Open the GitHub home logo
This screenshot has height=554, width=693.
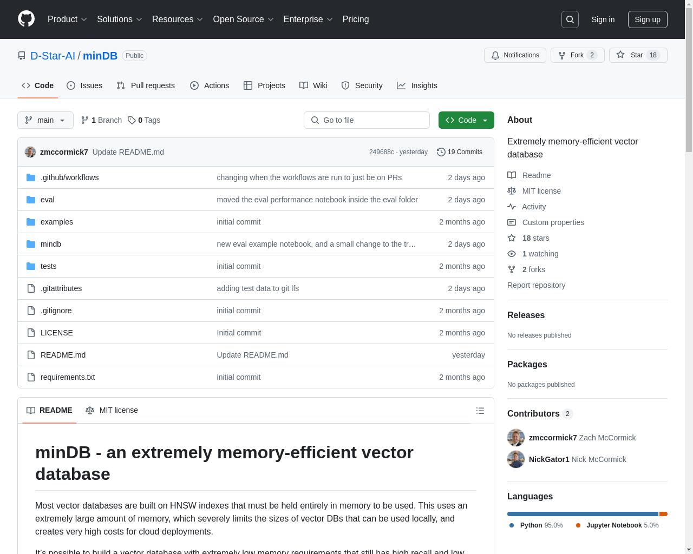26,19
